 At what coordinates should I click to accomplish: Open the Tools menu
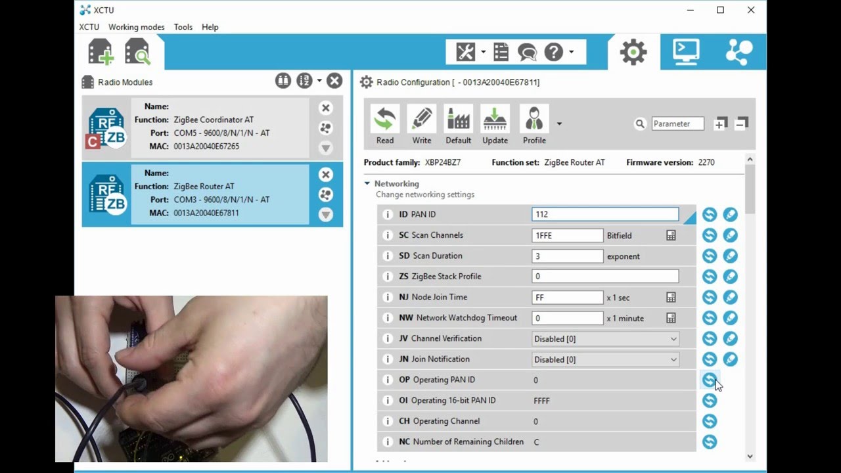183,27
